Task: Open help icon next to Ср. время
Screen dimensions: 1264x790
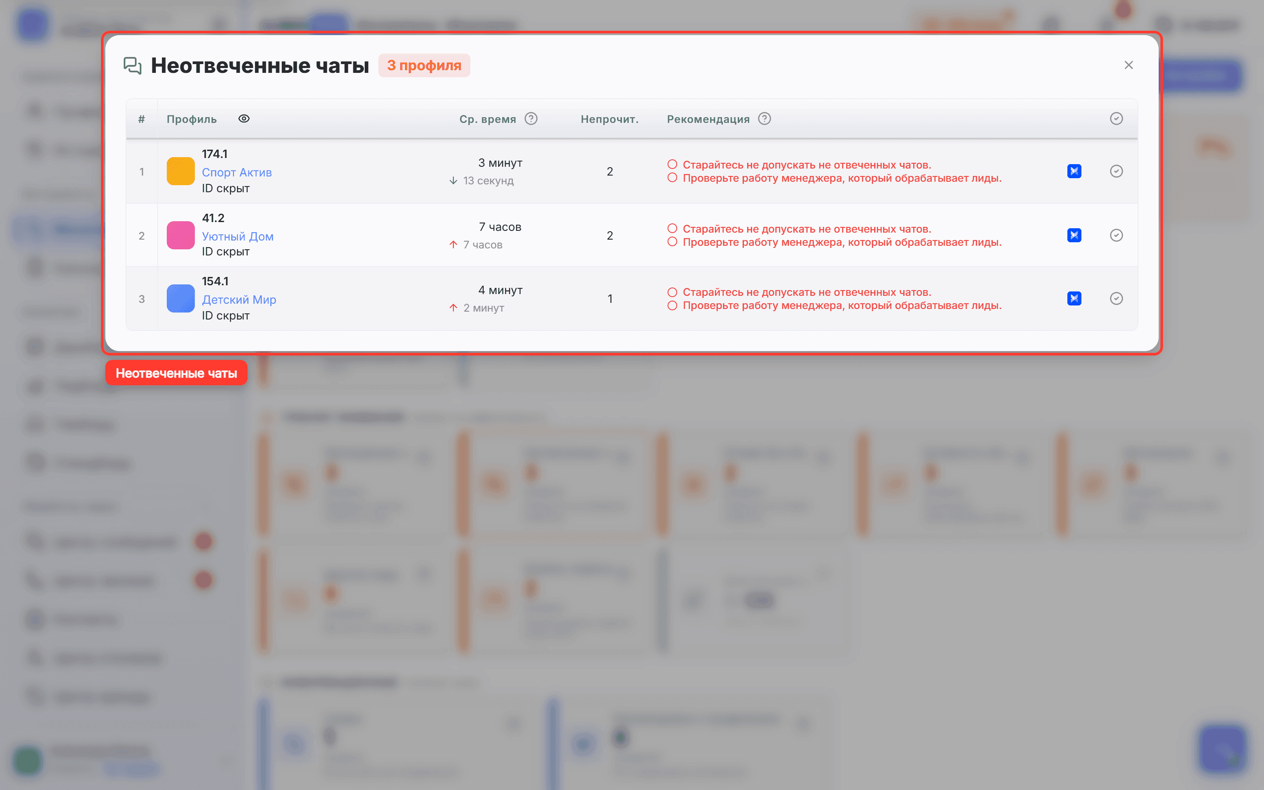Action: tap(531, 118)
